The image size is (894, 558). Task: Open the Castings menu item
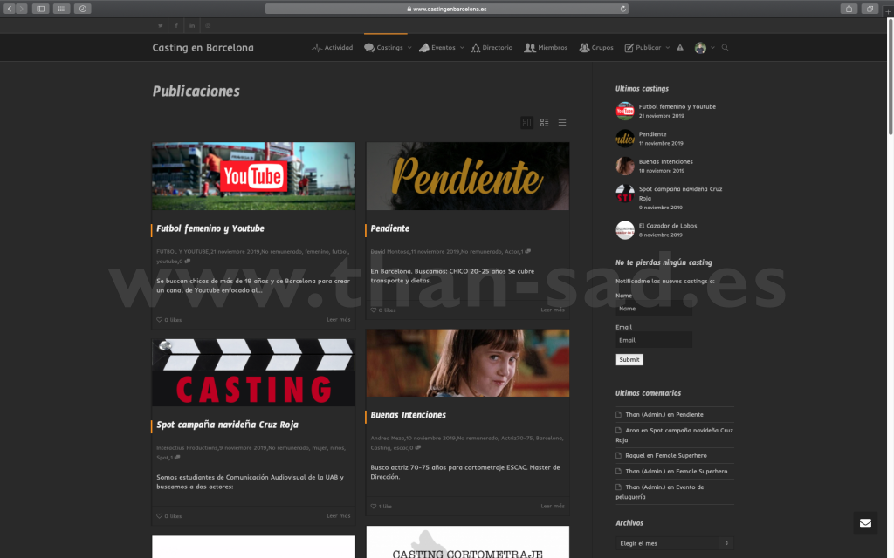pyautogui.click(x=384, y=48)
